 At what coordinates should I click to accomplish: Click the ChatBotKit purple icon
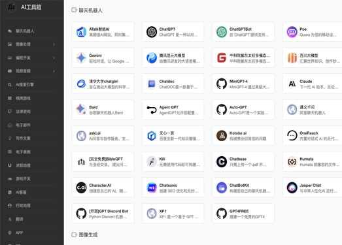[222, 188]
